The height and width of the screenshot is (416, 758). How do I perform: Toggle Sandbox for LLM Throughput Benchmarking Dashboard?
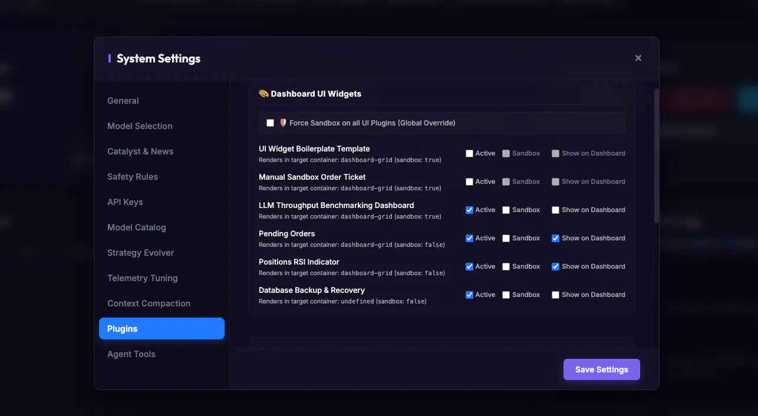(506, 210)
